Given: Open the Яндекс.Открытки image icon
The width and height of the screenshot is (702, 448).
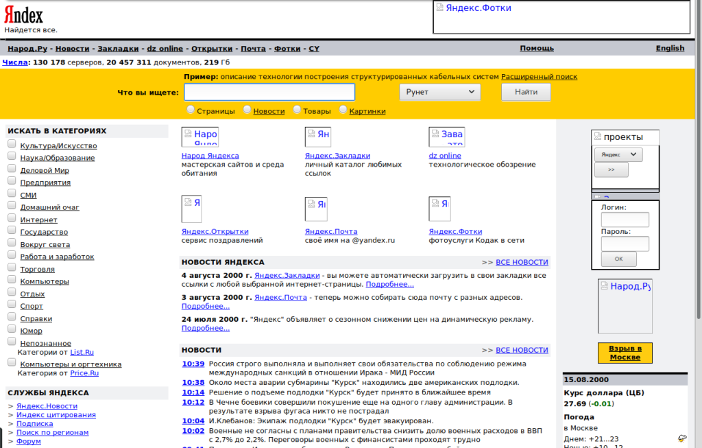Looking at the screenshot, I should [192, 209].
